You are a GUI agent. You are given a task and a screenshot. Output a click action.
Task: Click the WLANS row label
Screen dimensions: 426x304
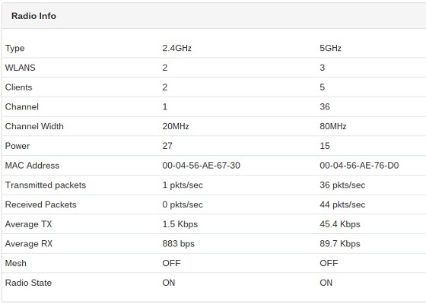click(x=20, y=68)
